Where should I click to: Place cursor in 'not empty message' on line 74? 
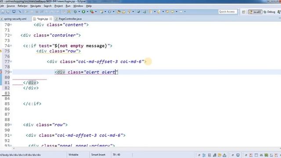pyautogui.click(x=83, y=46)
